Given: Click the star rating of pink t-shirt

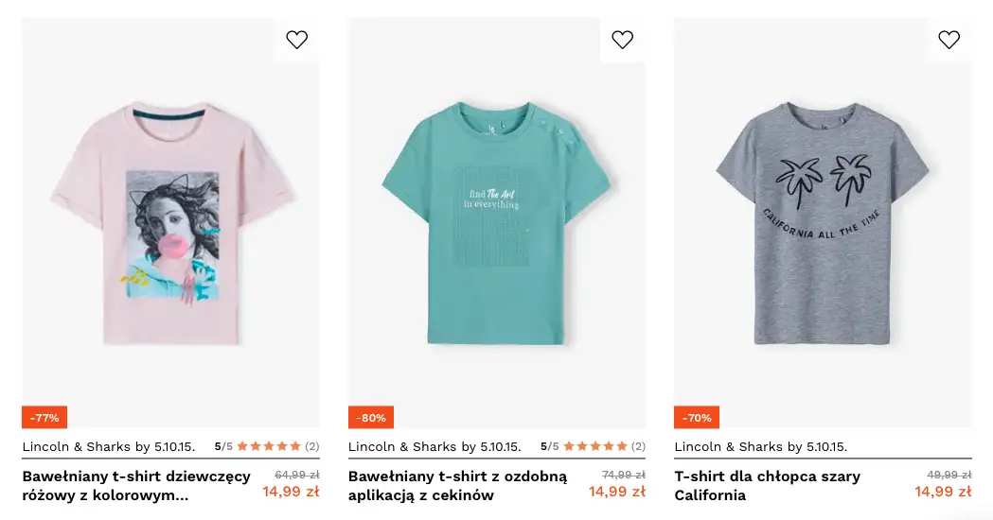Looking at the screenshot, I should click(269, 446).
